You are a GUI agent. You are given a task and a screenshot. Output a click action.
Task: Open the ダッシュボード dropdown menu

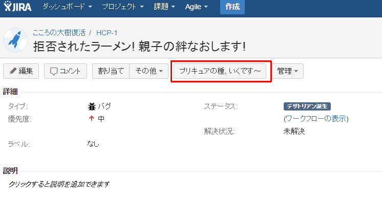pos(67,7)
